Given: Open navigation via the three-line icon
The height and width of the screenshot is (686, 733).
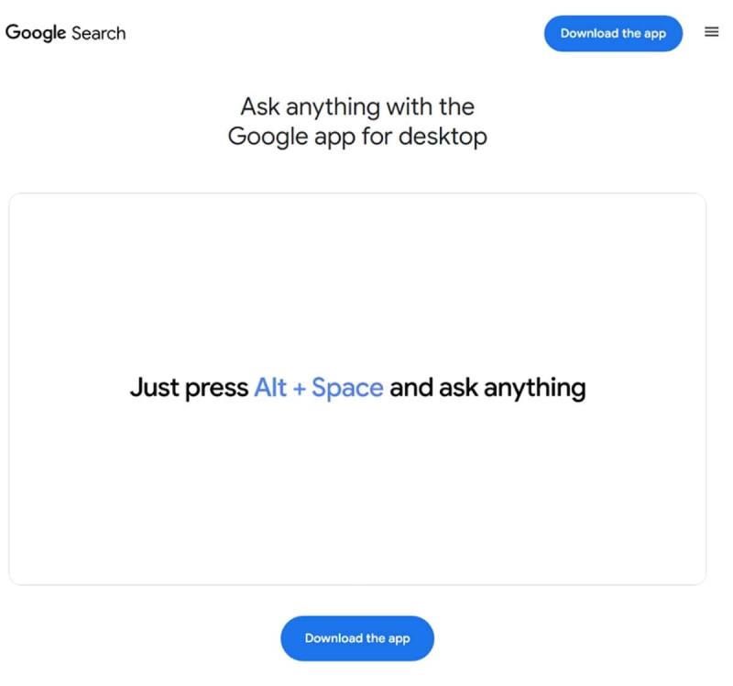Looking at the screenshot, I should 712,30.
